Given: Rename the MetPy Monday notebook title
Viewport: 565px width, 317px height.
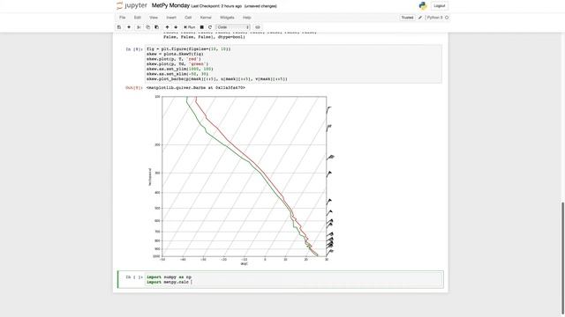Looking at the screenshot, I should (170, 6).
